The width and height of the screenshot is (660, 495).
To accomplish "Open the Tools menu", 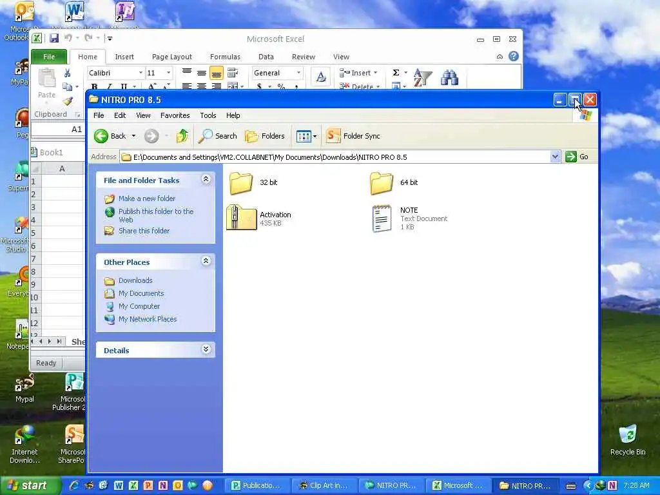I will (208, 115).
